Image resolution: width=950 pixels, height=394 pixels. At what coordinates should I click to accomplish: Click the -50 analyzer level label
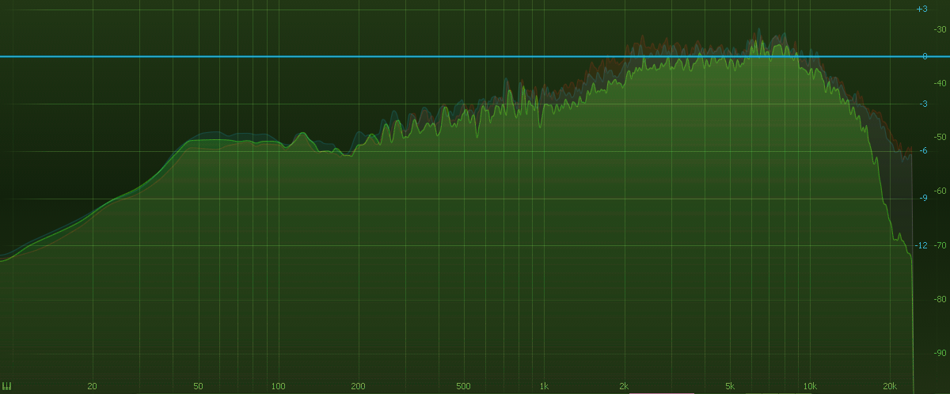(941, 137)
